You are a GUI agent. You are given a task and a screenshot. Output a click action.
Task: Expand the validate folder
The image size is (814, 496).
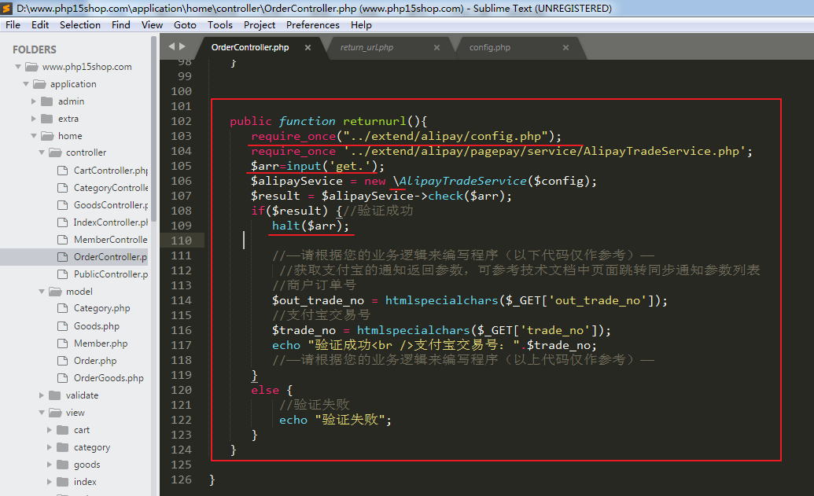pyautogui.click(x=42, y=395)
